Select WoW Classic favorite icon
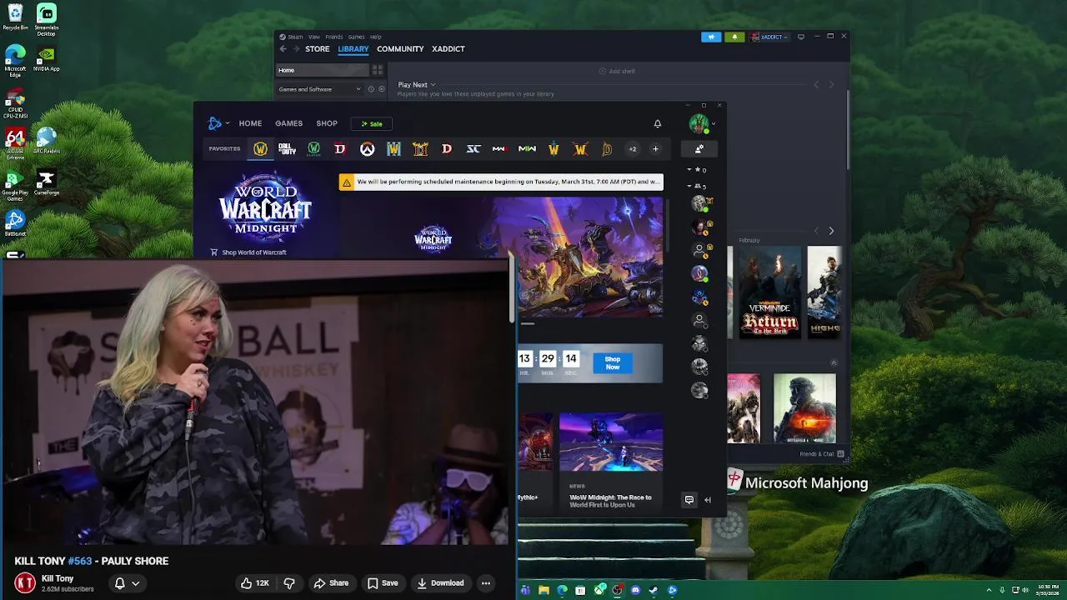The height and width of the screenshot is (600, 1067). 313,149
